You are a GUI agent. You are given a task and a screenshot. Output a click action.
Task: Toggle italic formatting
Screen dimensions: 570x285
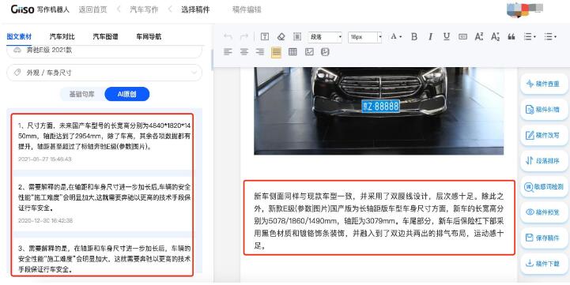point(430,36)
